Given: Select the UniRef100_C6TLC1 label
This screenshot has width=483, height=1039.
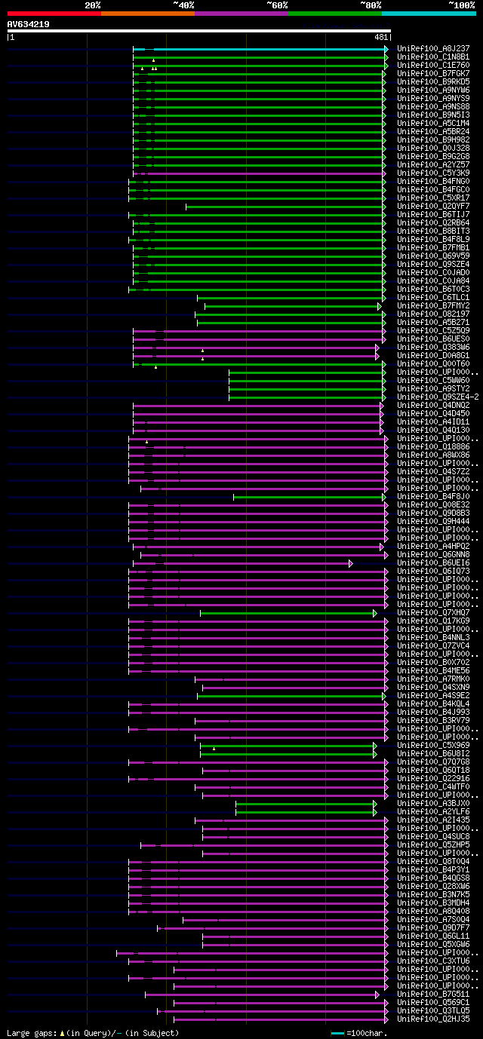Looking at the screenshot, I should point(433,297).
